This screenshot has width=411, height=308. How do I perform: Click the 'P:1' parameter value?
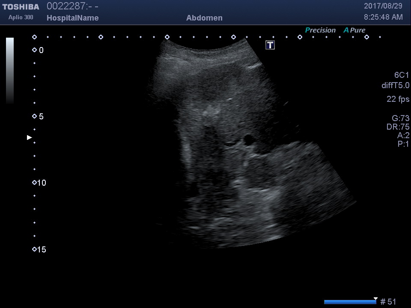click(x=403, y=144)
